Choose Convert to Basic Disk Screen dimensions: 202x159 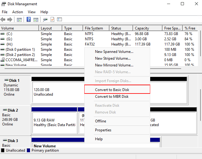tap(112, 90)
